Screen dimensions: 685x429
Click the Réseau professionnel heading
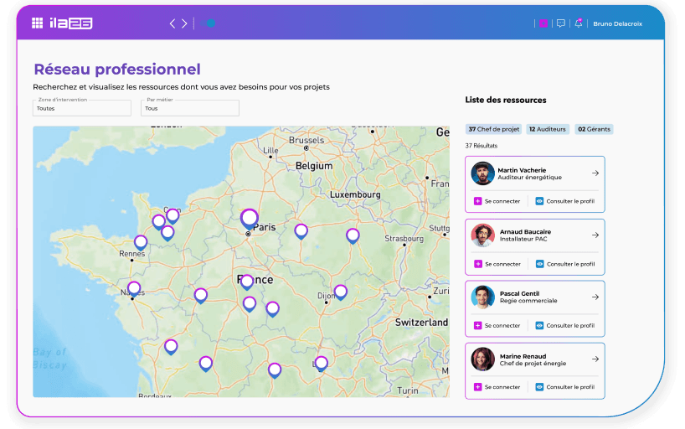pyautogui.click(x=117, y=69)
